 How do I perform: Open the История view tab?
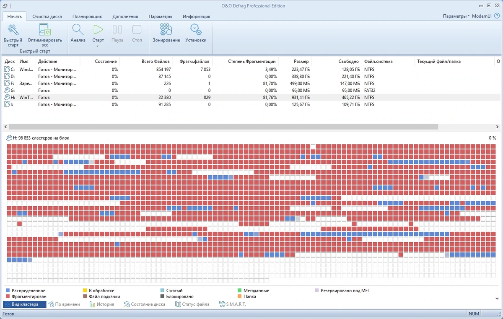click(x=101, y=304)
